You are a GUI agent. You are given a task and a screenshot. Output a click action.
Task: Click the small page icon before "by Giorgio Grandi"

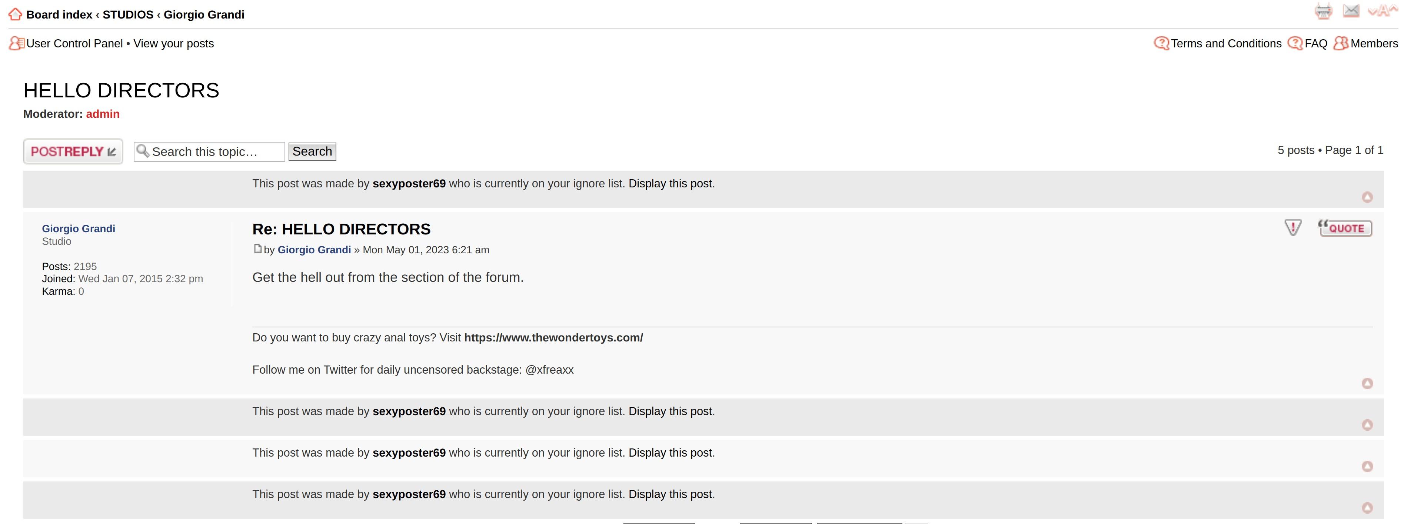pos(258,249)
